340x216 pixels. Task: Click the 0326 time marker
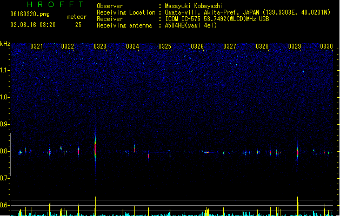[x=197, y=46]
